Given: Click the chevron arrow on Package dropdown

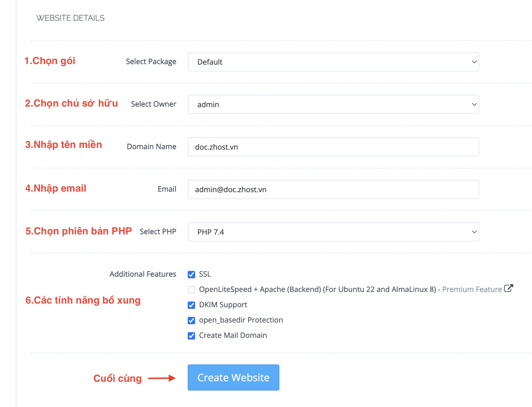Looking at the screenshot, I should pyautogui.click(x=474, y=62).
